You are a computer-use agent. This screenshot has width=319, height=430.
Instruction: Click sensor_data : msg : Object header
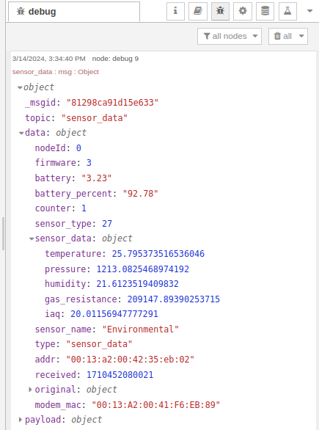coord(56,72)
